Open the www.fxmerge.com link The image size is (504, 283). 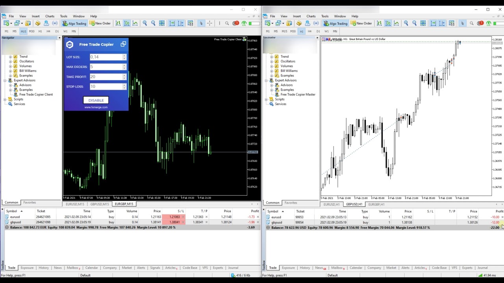96,107
